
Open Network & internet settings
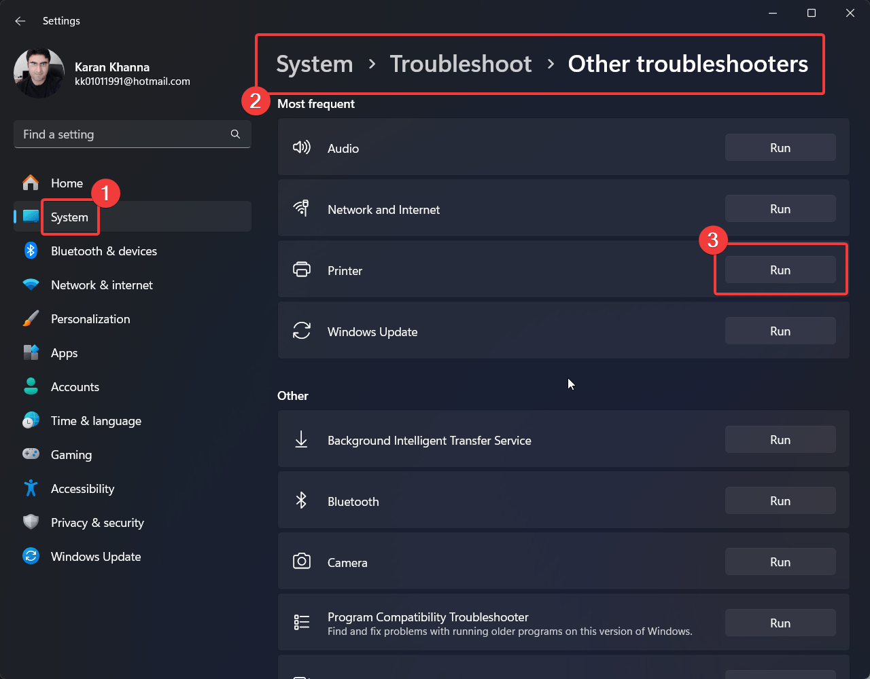click(101, 285)
